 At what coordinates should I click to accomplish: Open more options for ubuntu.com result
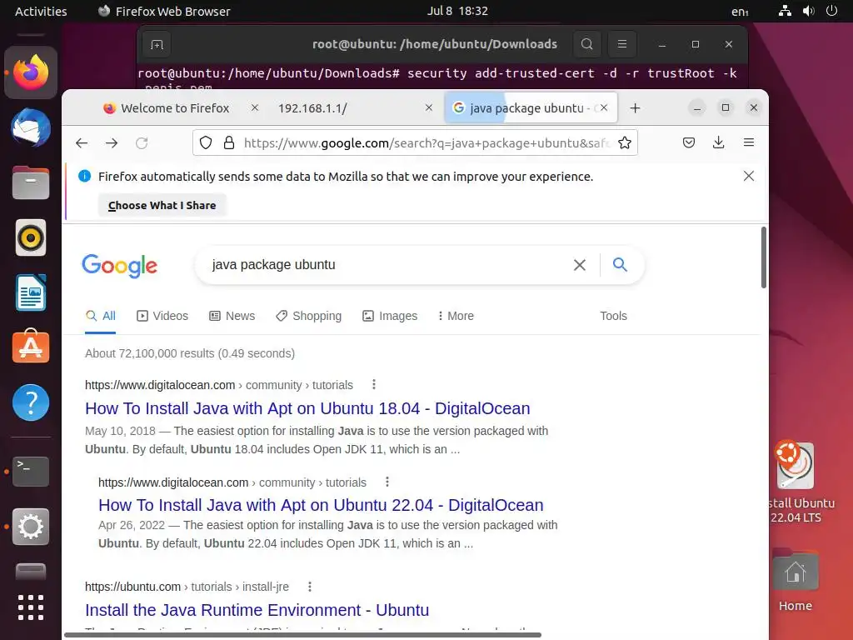pyautogui.click(x=310, y=587)
